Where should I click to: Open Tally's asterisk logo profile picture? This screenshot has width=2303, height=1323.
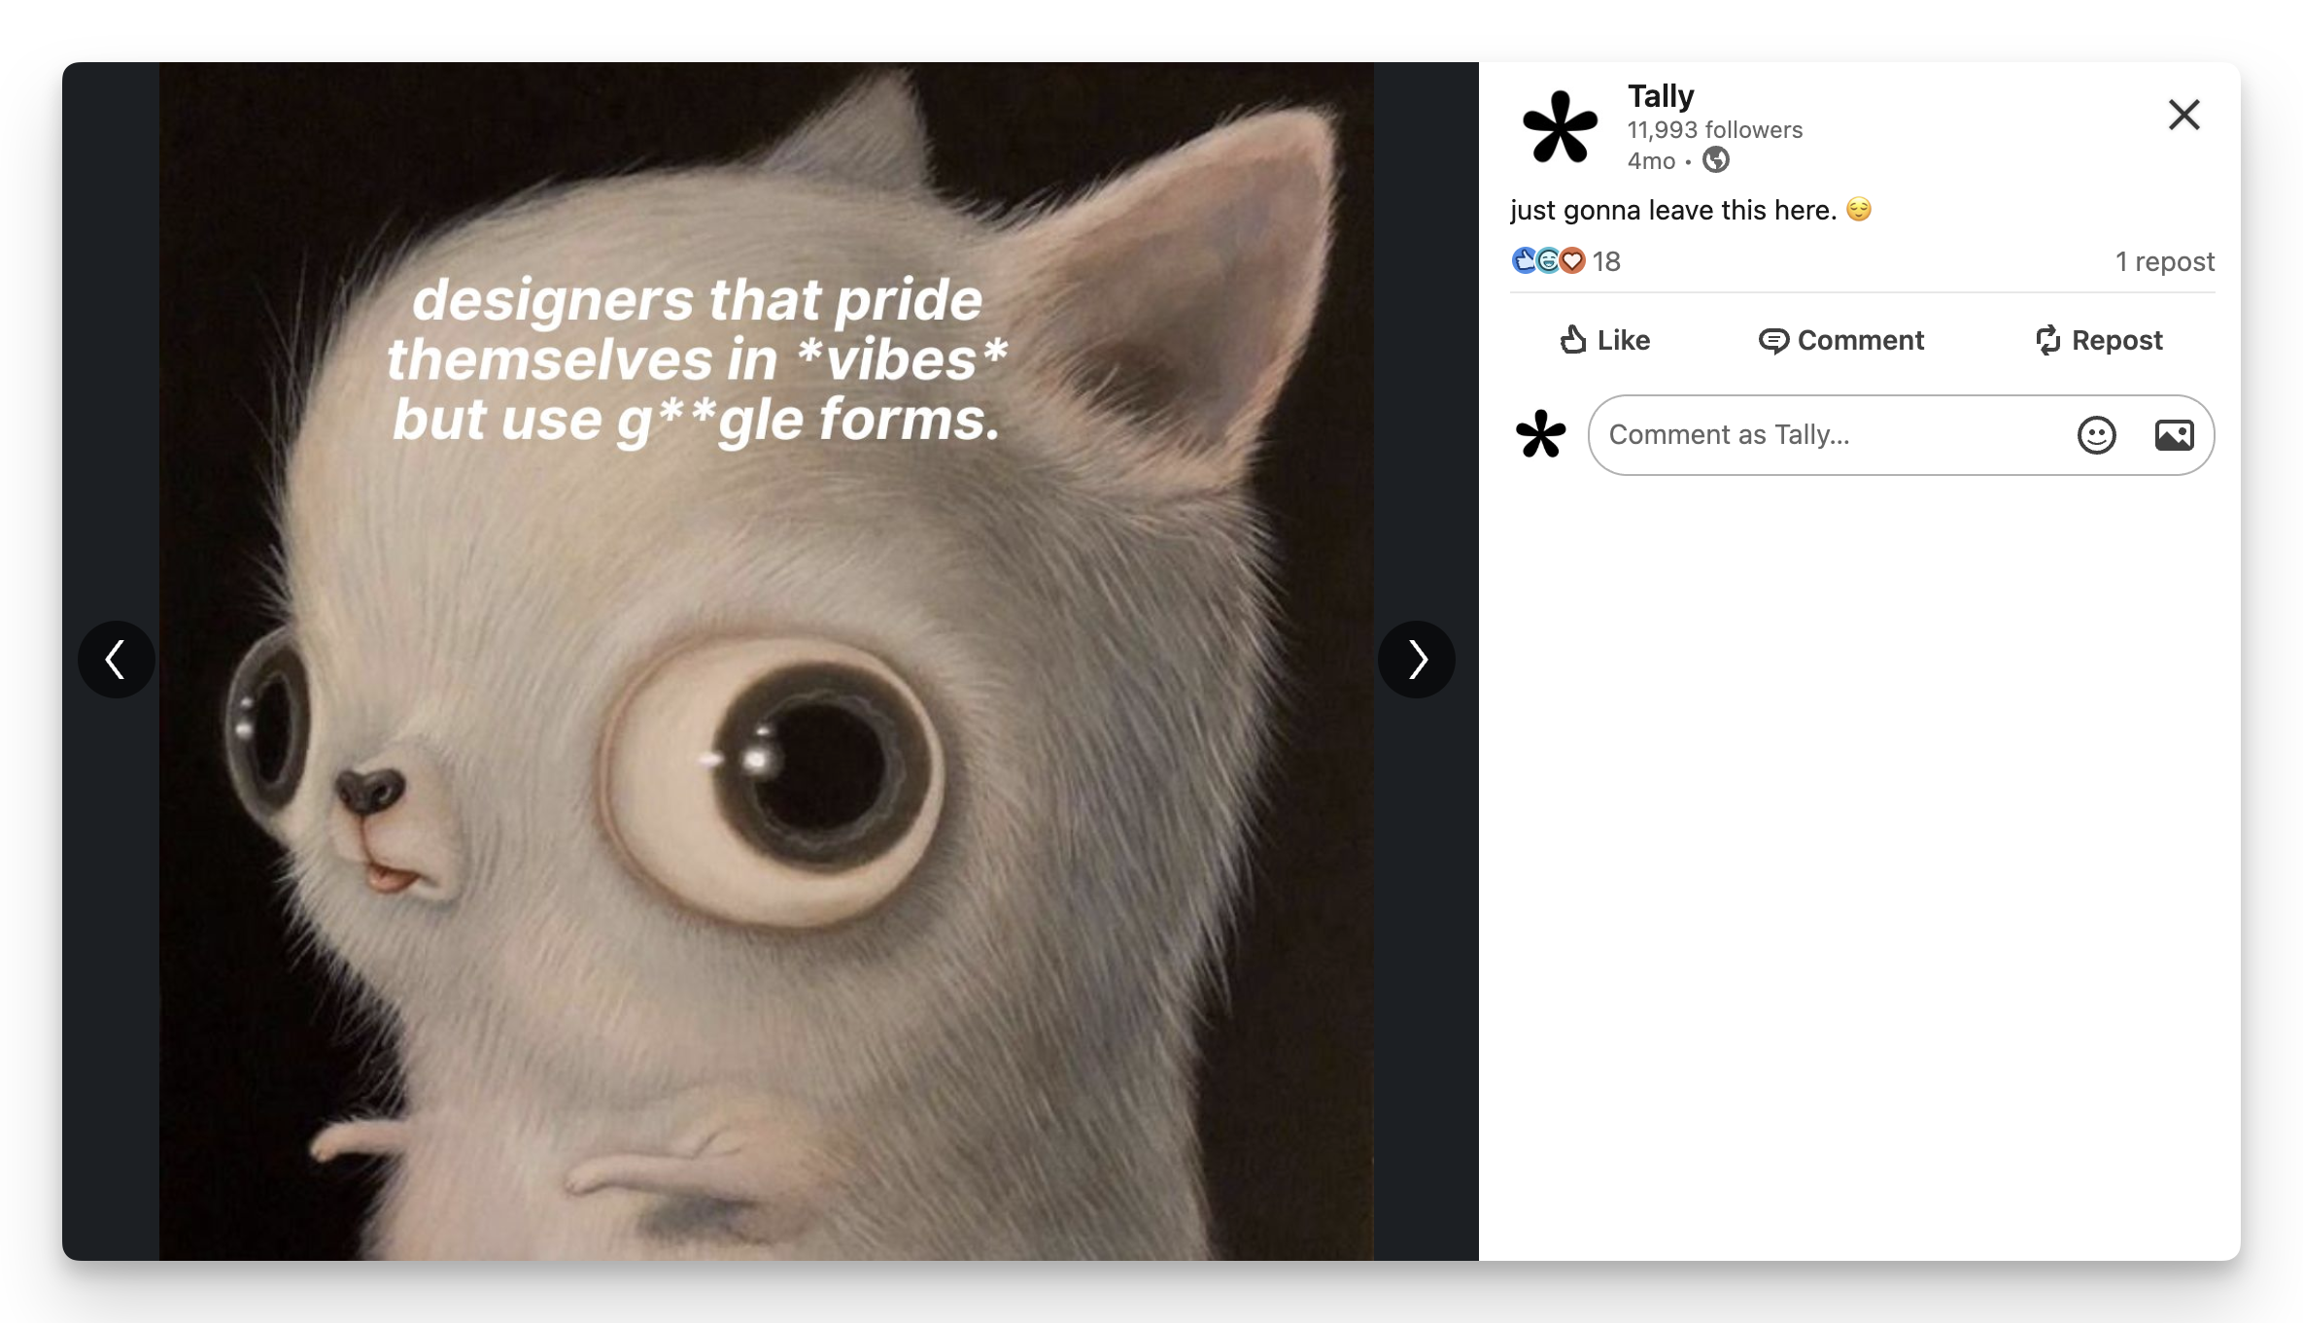click(x=1560, y=126)
